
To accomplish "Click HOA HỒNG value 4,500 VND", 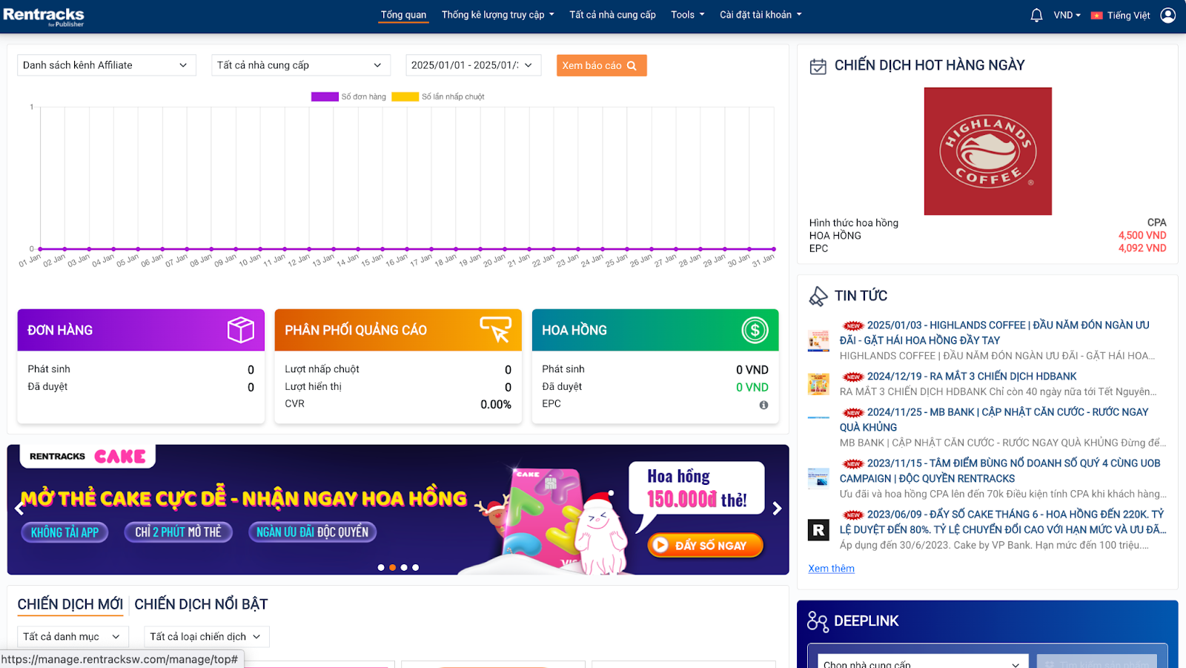I will (x=1142, y=236).
